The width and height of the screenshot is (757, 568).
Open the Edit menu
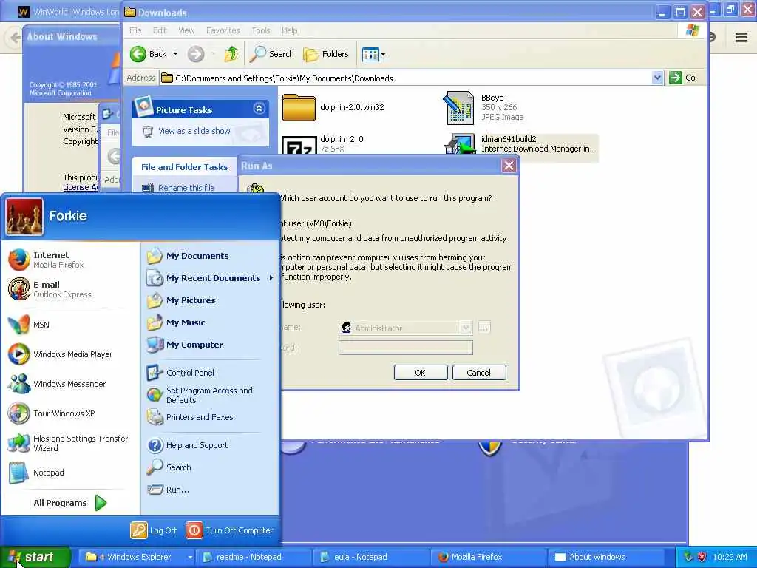point(160,30)
